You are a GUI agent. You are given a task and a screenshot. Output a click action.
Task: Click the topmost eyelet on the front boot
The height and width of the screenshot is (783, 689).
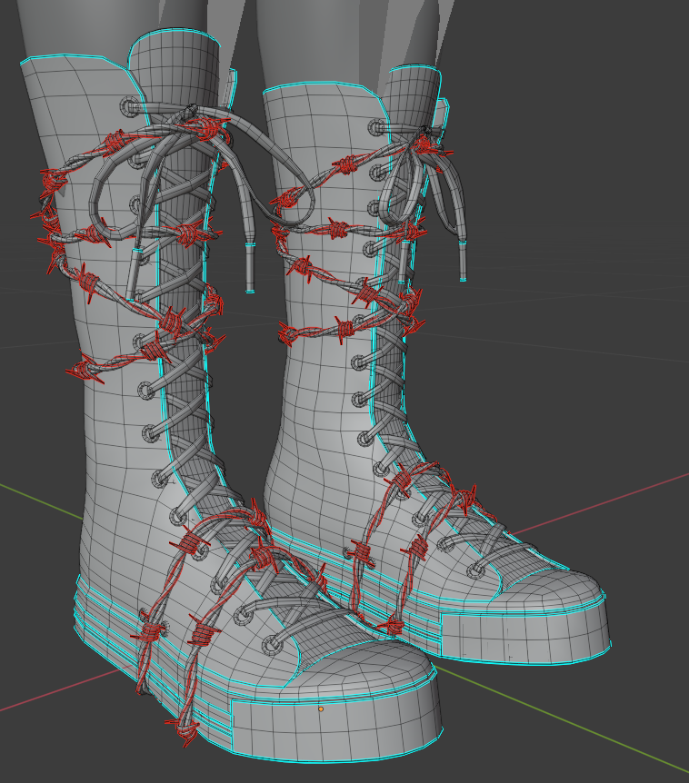click(129, 106)
